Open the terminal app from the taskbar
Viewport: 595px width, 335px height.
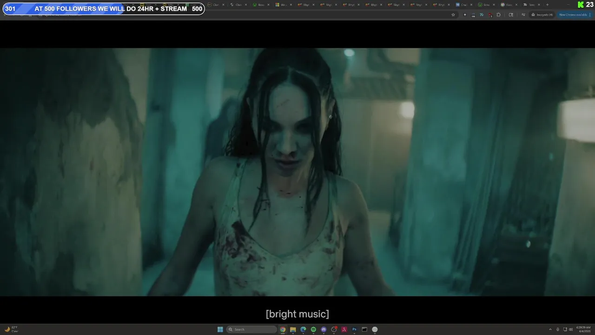point(364,329)
